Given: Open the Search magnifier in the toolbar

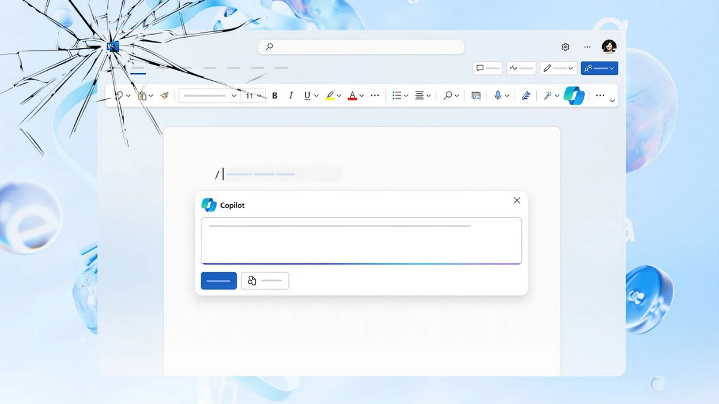Looking at the screenshot, I should pyautogui.click(x=448, y=95).
